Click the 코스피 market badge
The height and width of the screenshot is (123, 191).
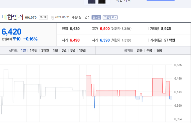[x=43, y=17]
